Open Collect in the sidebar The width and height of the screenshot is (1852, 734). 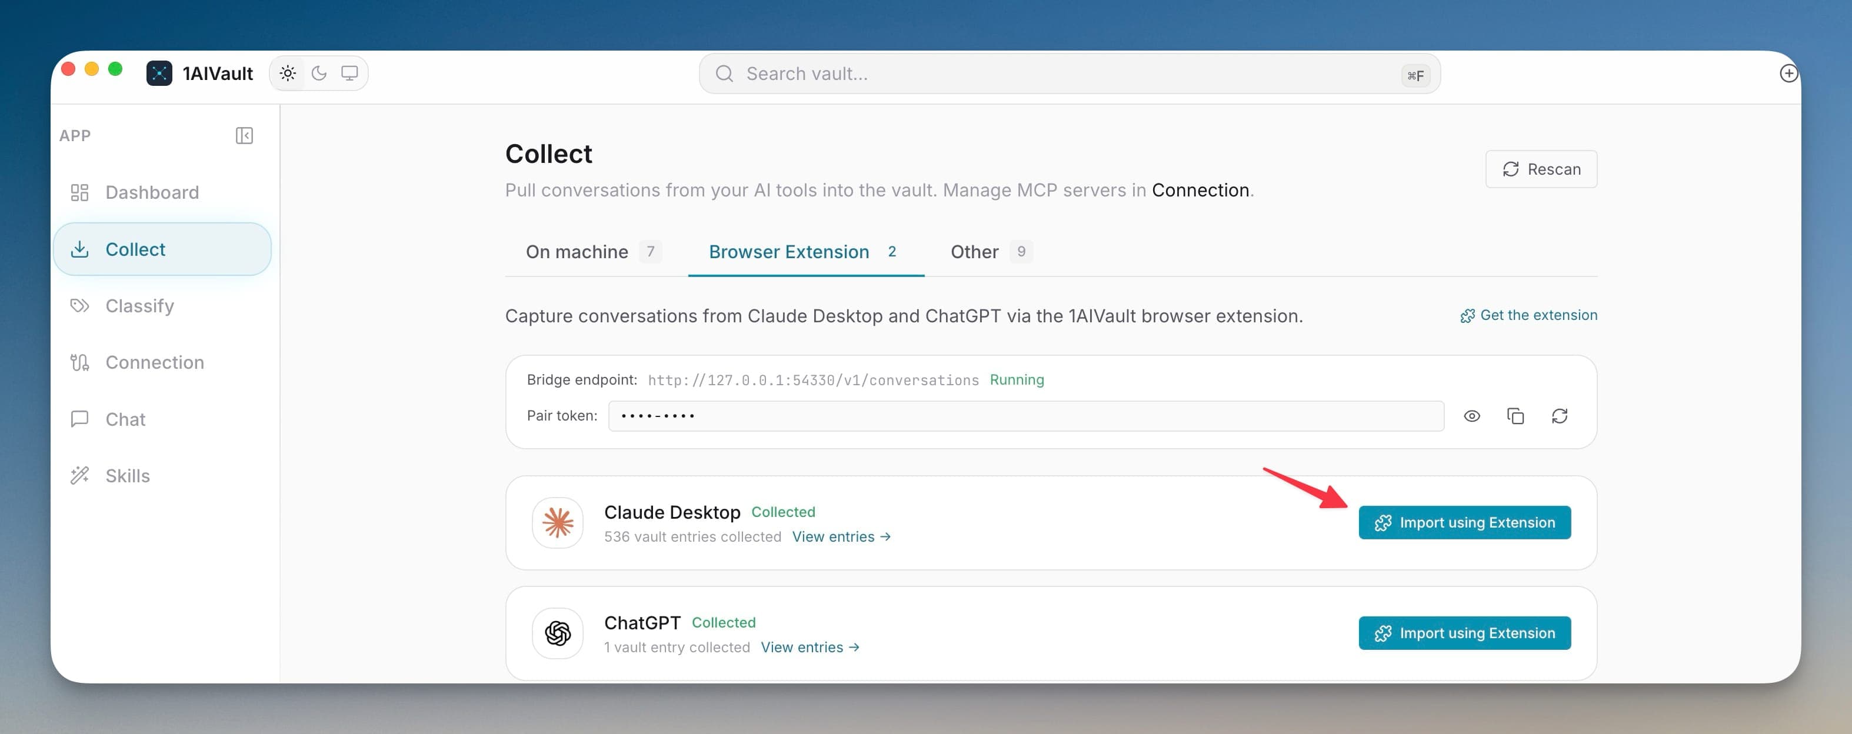click(162, 249)
